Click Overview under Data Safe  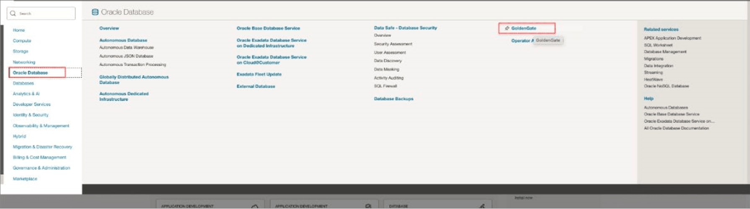pyautogui.click(x=382, y=35)
